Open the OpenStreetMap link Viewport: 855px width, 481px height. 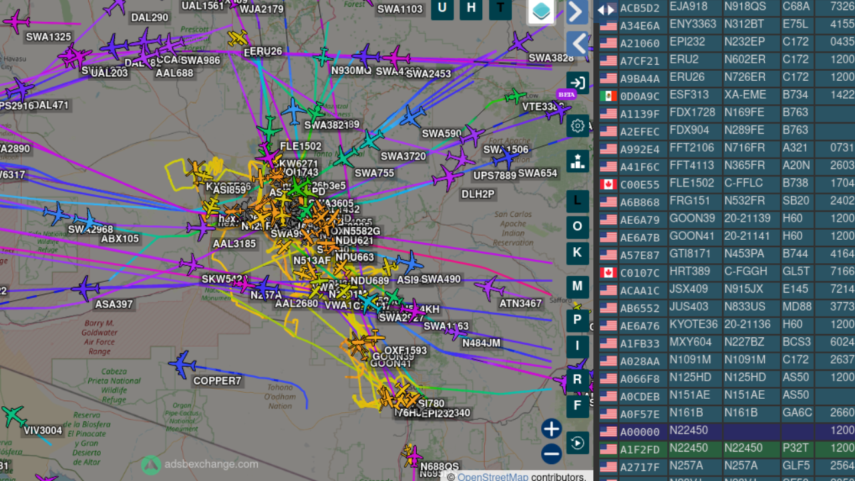pyautogui.click(x=493, y=476)
